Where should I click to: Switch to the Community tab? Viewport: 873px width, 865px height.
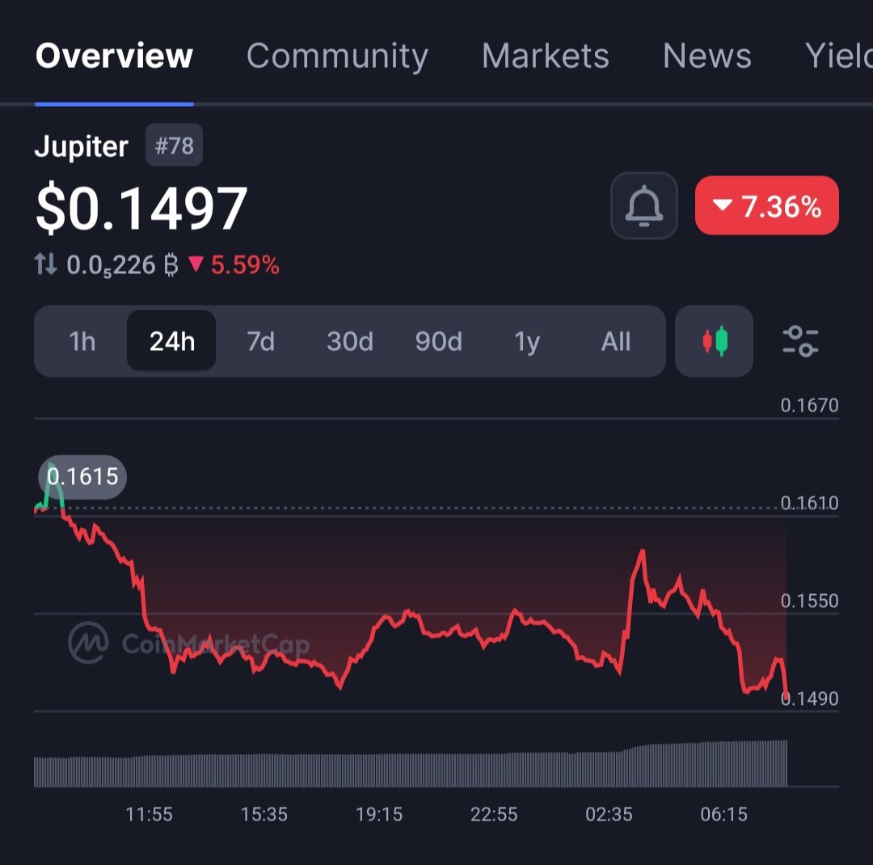tap(337, 56)
